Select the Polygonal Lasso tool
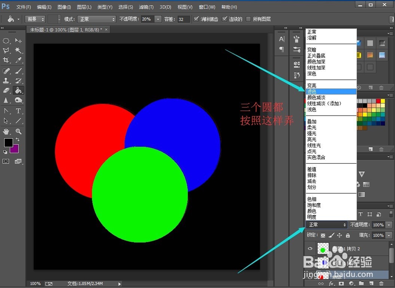This screenshot has width=395, height=288. tap(6, 50)
